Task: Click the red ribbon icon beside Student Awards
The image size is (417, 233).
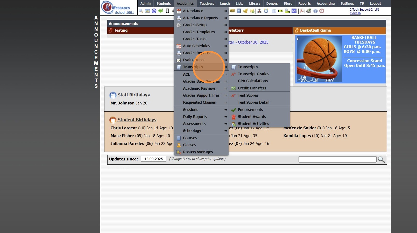Action: (x=234, y=117)
